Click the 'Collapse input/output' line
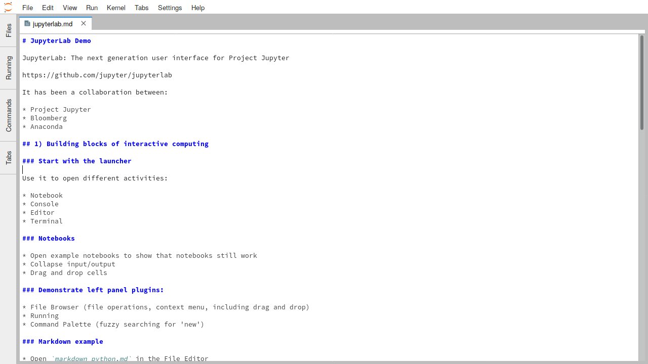 tap(69, 264)
